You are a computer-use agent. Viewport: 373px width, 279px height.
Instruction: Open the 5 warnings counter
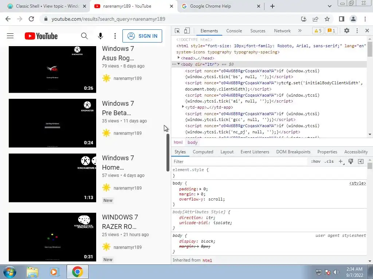tap(318, 31)
